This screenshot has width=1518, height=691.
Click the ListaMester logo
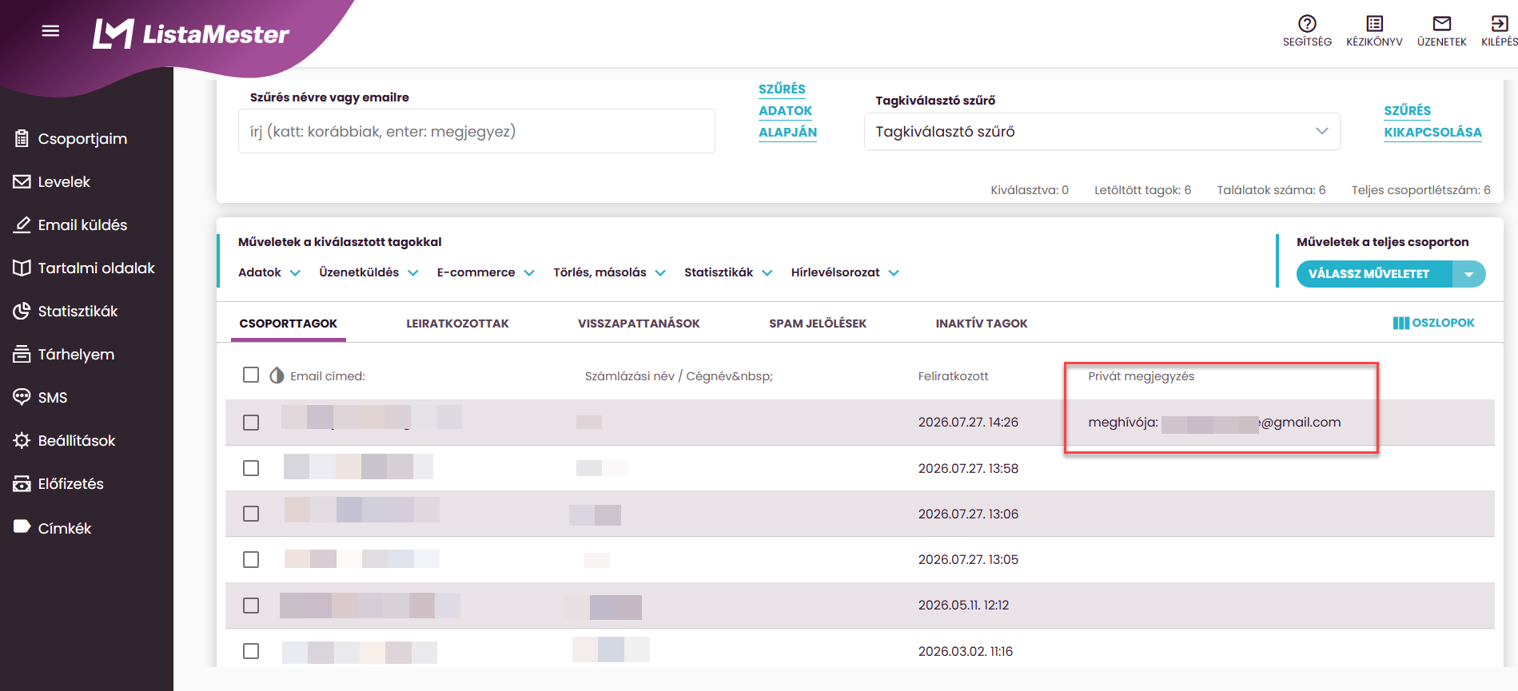[190, 34]
